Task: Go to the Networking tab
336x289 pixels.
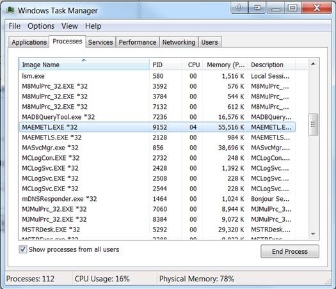Action: click(x=179, y=42)
